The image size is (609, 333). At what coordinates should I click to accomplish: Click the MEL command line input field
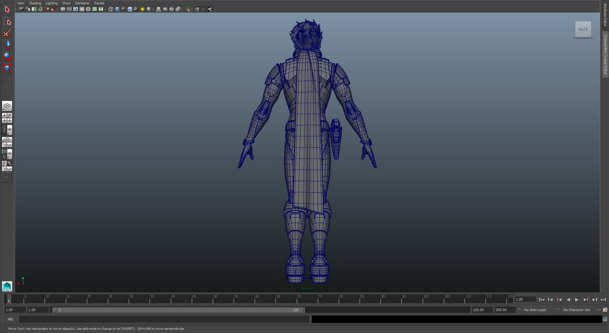pyautogui.click(x=164, y=319)
